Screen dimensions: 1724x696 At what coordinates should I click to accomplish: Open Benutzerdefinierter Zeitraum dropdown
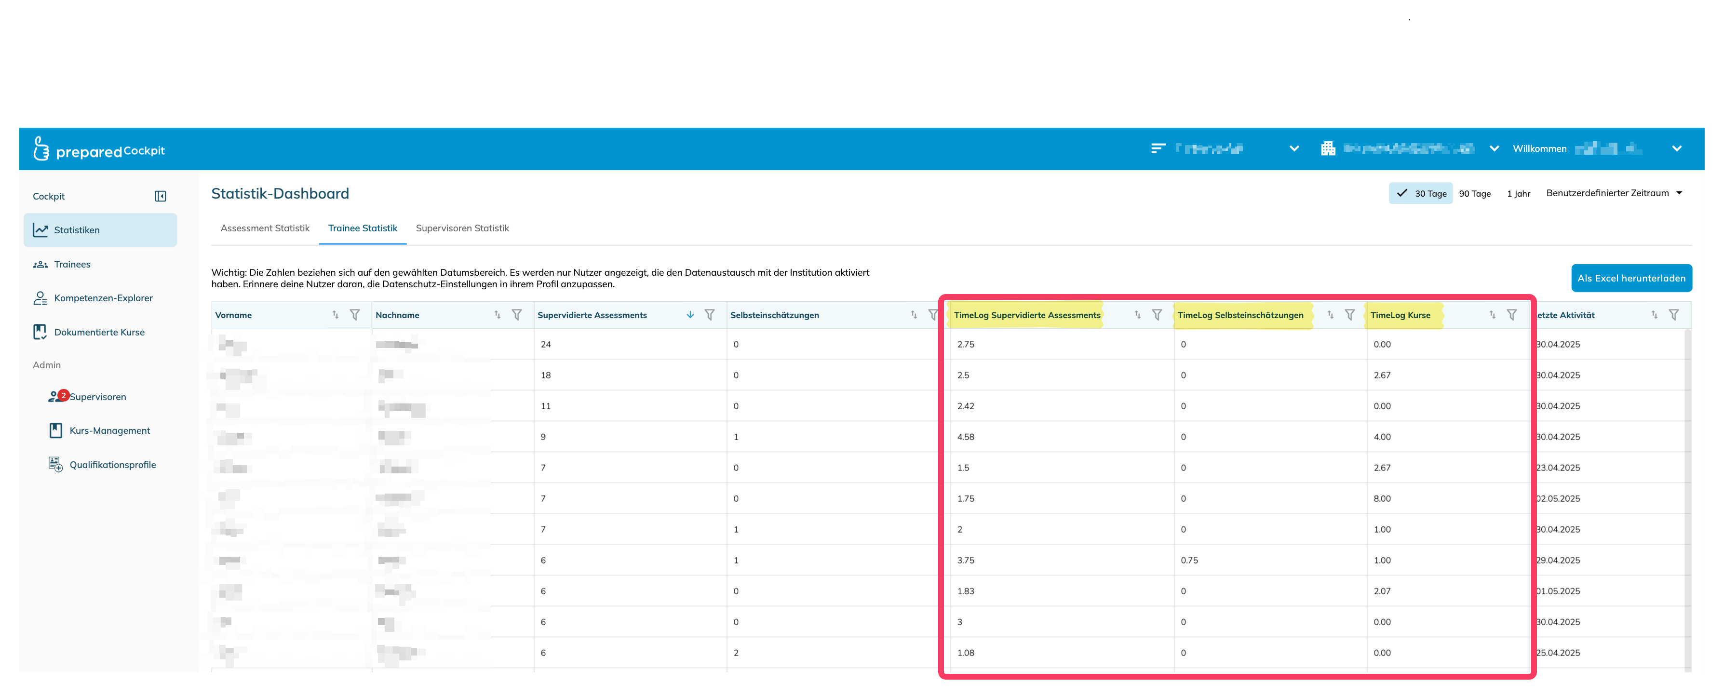(x=1614, y=193)
